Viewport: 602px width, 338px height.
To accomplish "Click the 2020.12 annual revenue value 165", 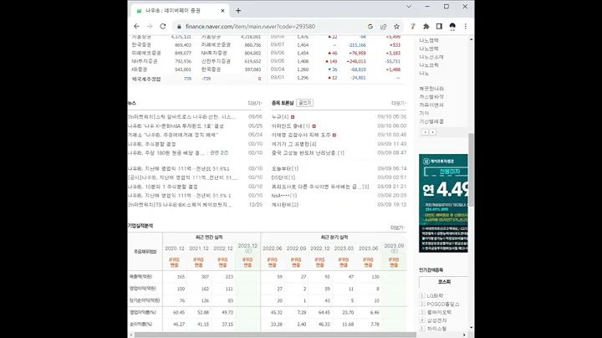I will pos(181,277).
